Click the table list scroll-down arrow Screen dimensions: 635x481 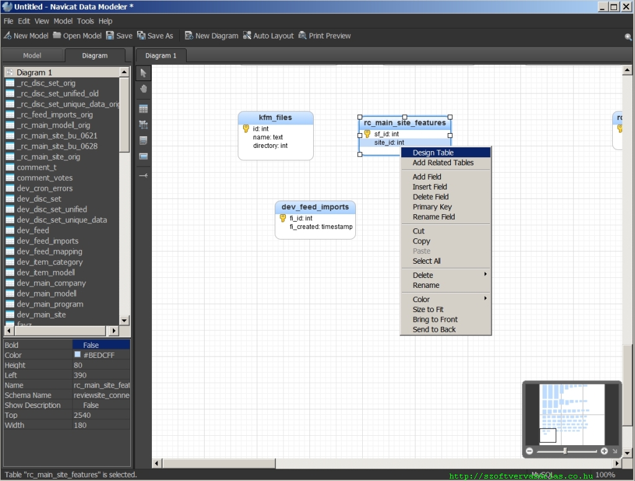click(x=124, y=320)
